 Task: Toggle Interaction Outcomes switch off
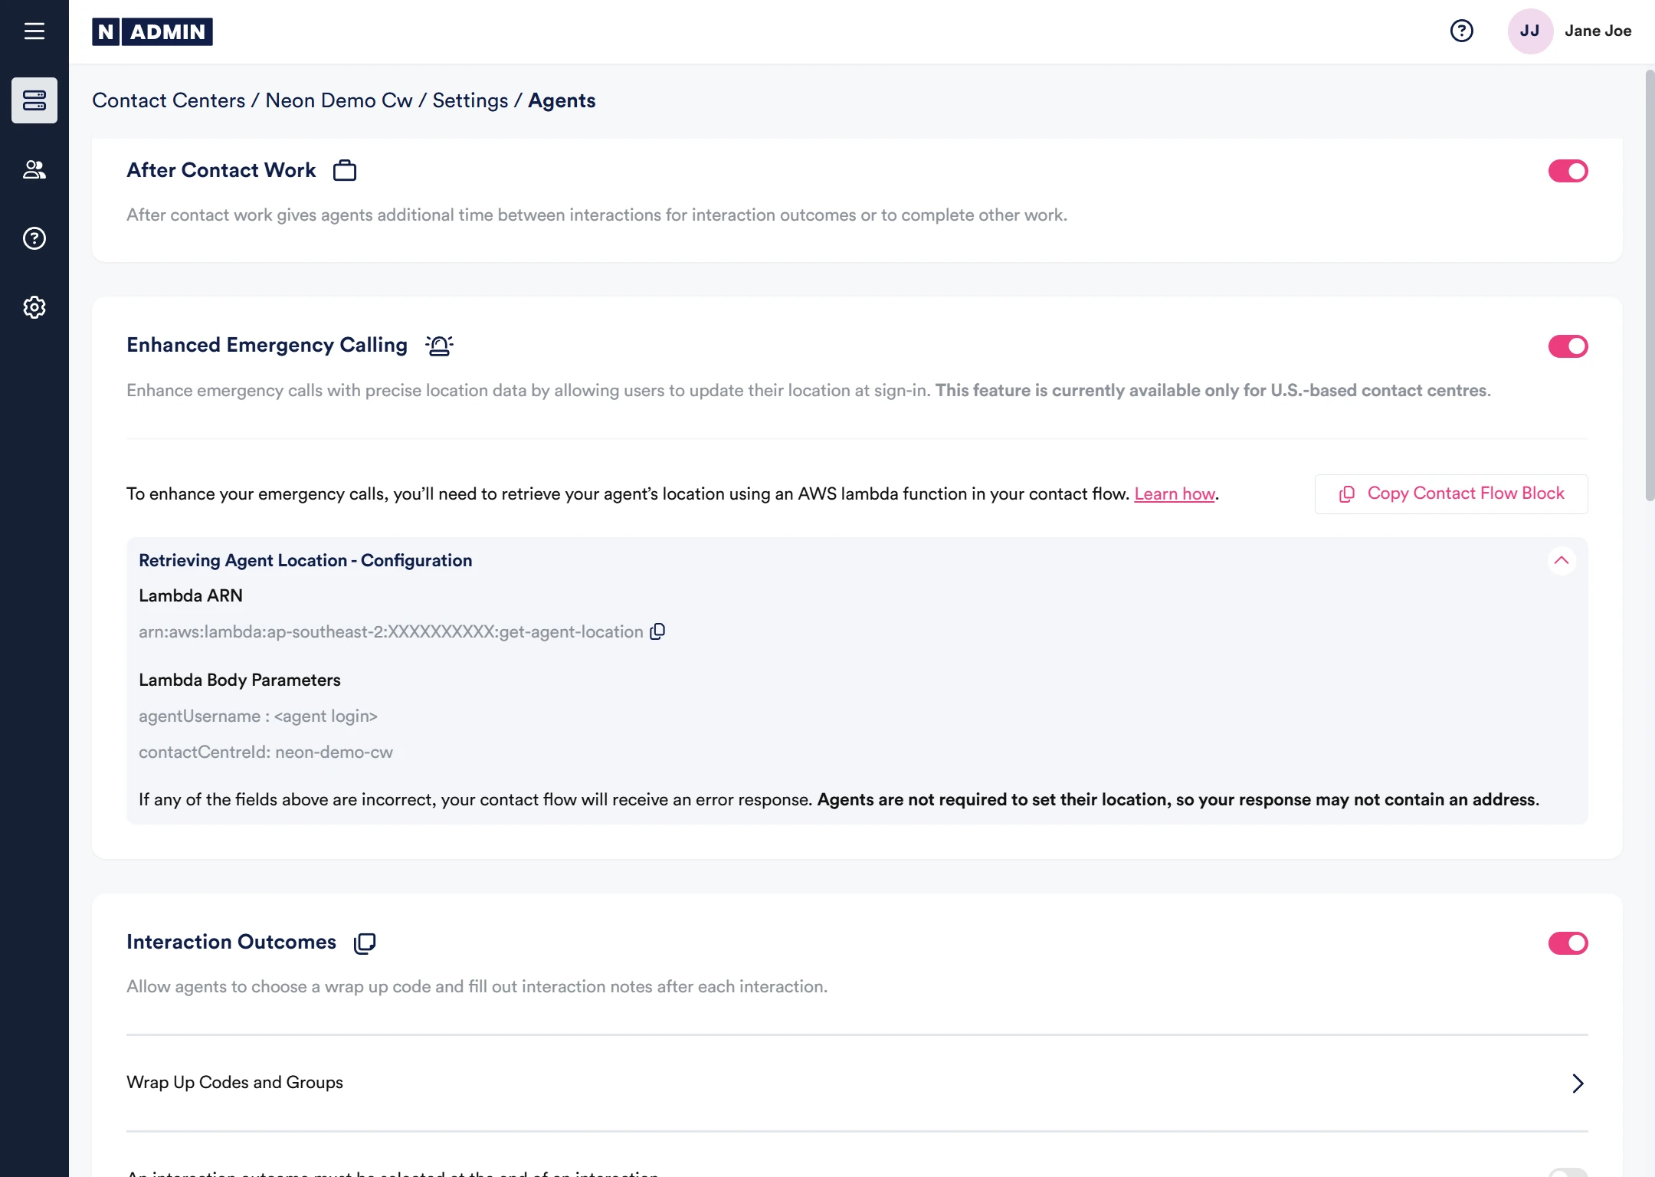pyautogui.click(x=1568, y=943)
